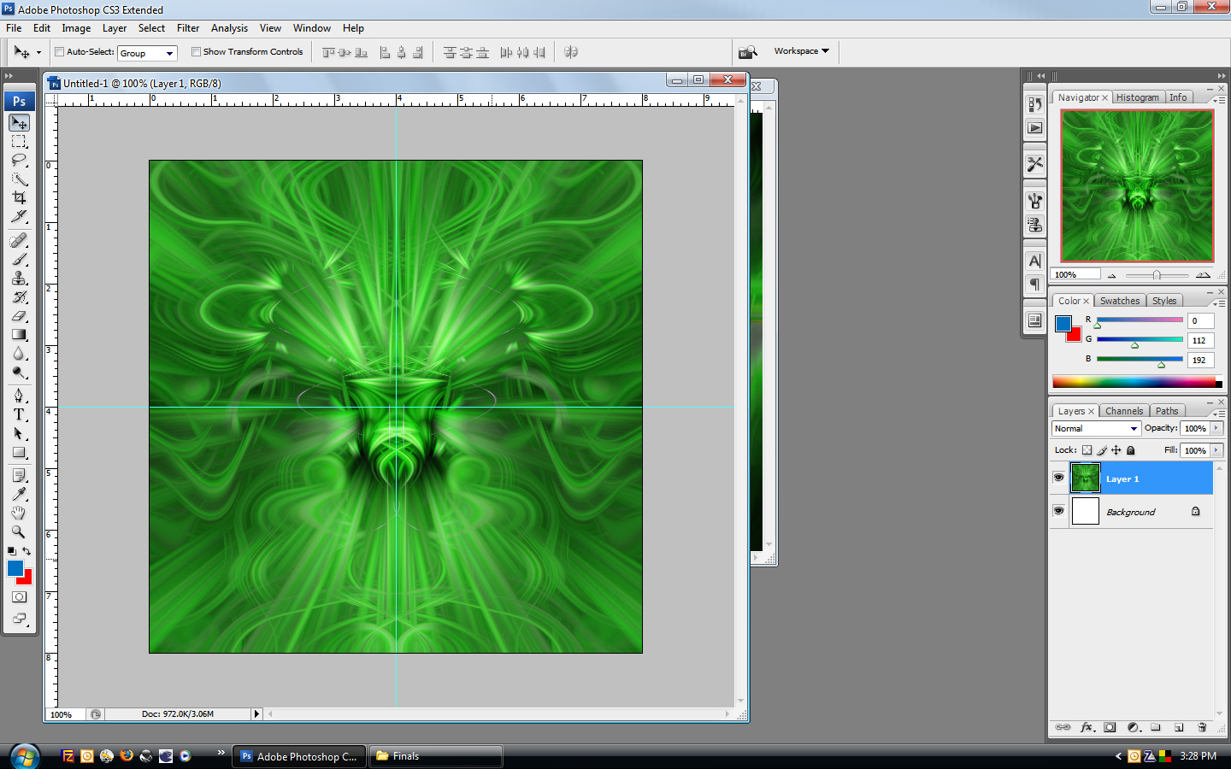Click the Finals taskbar button
1231x769 pixels.
(436, 756)
